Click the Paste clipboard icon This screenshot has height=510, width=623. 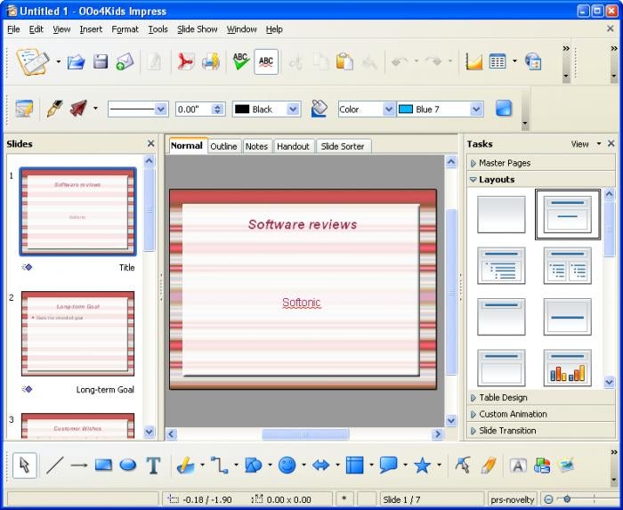tap(344, 61)
